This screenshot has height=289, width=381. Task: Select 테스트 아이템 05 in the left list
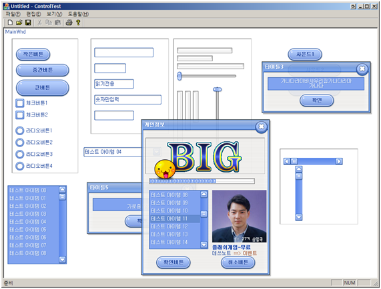(x=34, y=230)
